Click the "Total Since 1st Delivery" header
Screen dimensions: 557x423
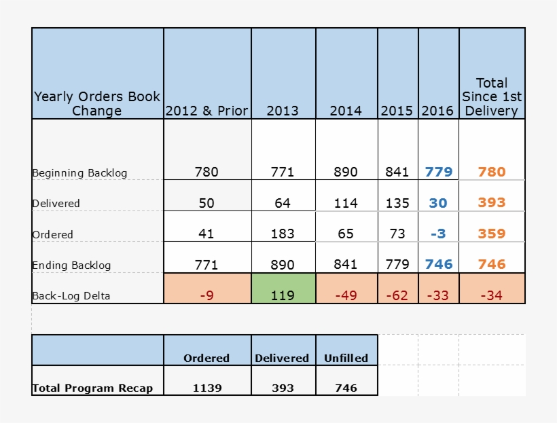coord(491,97)
